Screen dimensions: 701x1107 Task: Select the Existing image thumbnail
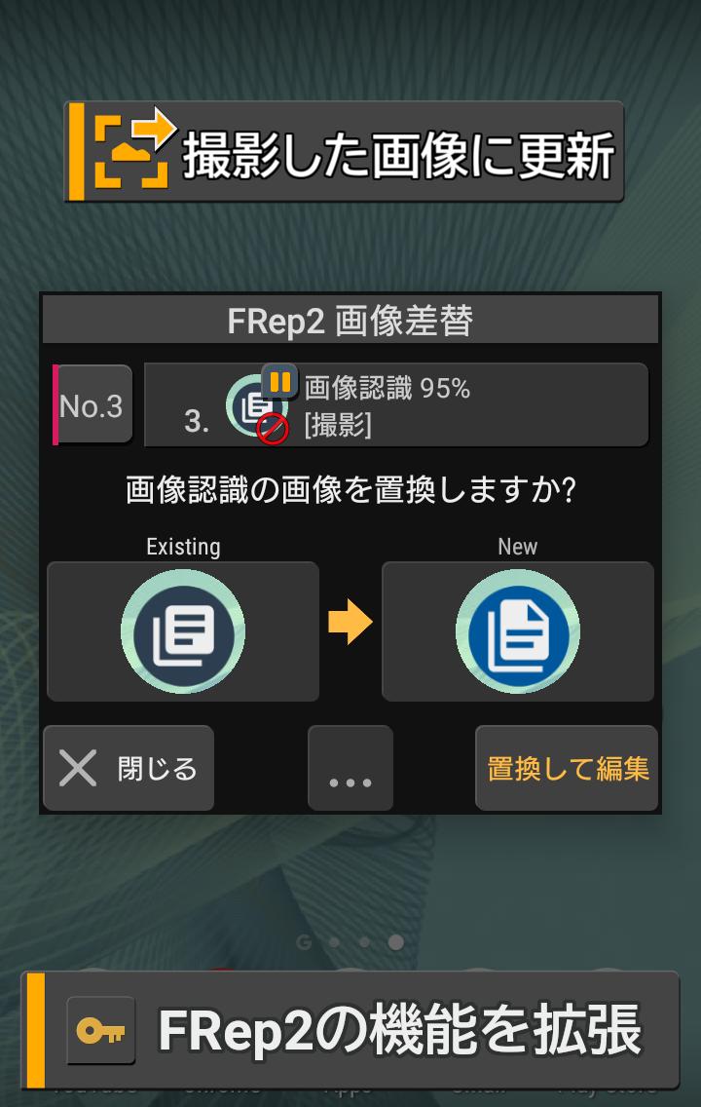(183, 631)
